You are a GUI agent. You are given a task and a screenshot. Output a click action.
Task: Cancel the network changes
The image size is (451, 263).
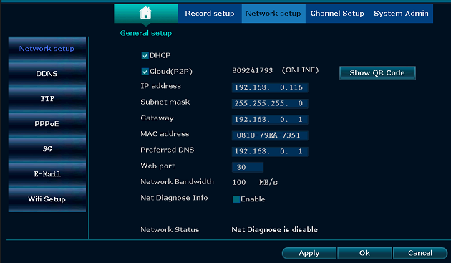[420, 253]
